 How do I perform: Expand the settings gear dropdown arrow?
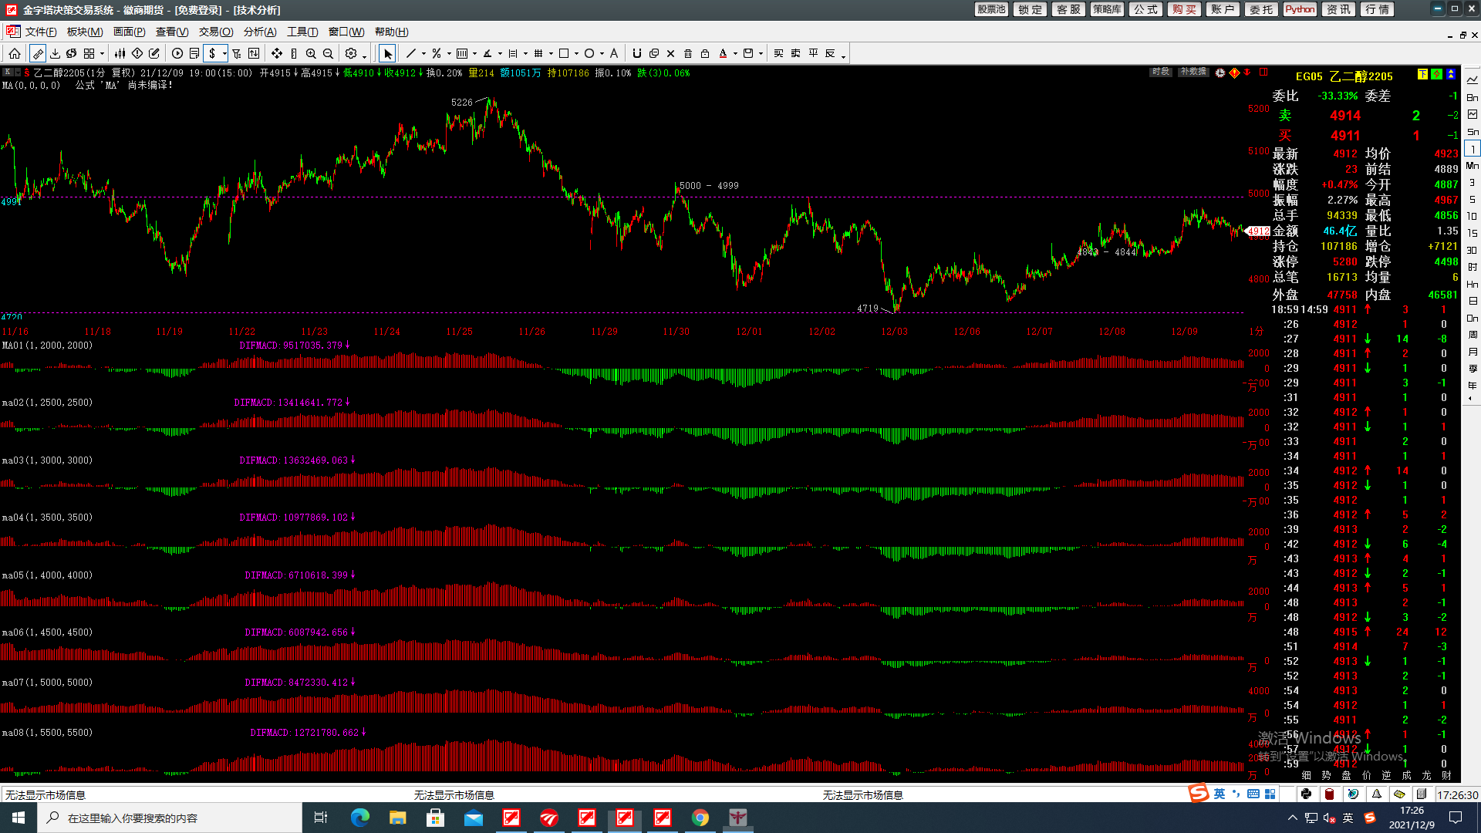364,56
